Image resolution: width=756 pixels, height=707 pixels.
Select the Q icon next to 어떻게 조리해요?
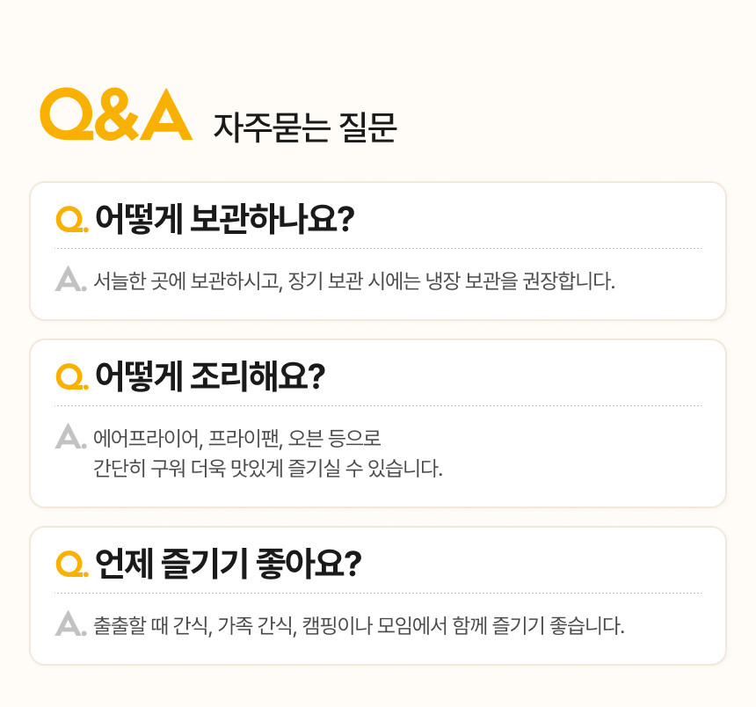(69, 376)
